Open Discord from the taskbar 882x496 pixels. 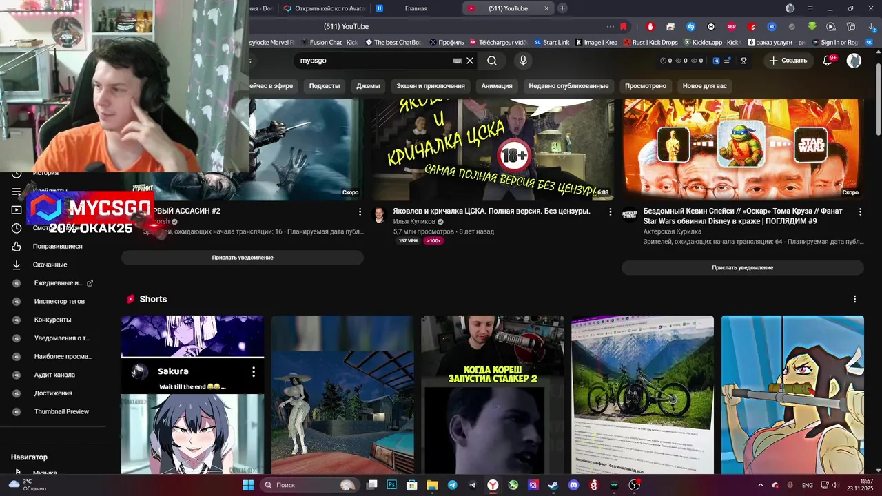pos(573,485)
